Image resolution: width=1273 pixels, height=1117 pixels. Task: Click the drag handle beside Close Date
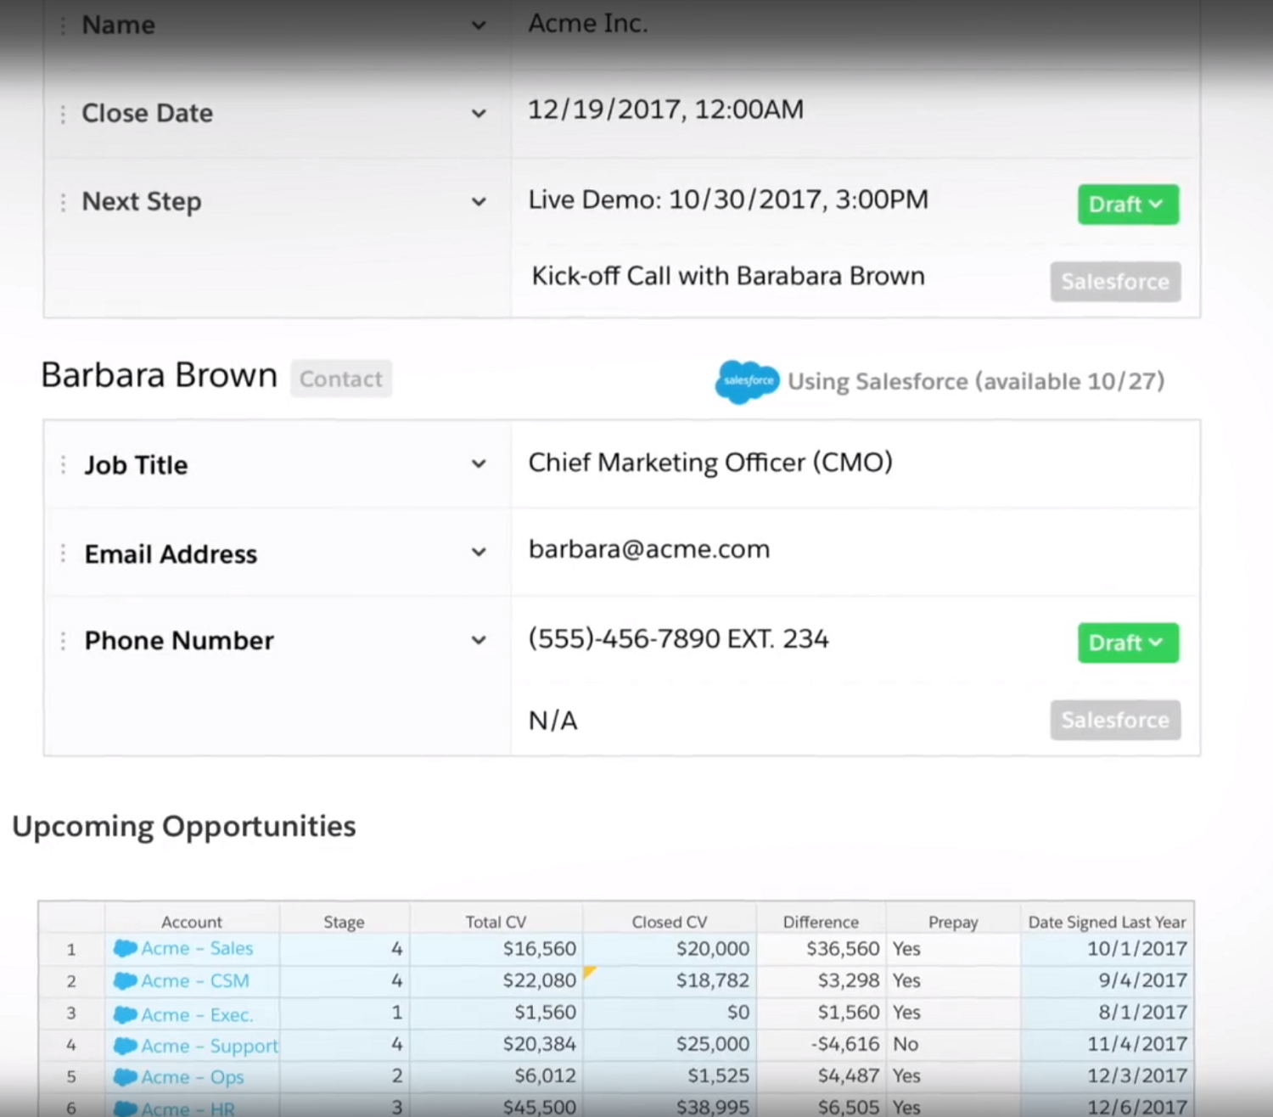click(63, 113)
